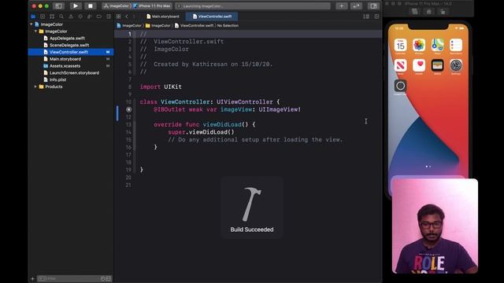Click simulator rotate toolbar button
The width and height of the screenshot is (504, 283).
click(443, 12)
